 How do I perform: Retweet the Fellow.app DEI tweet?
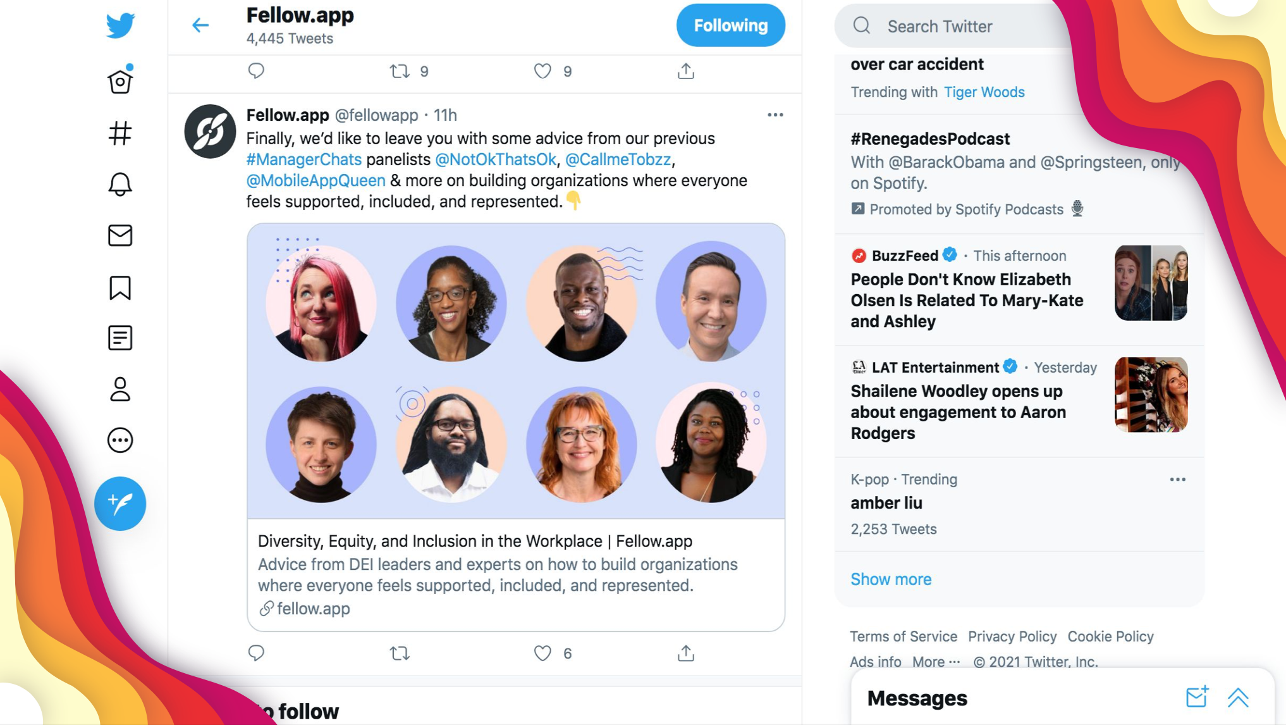pyautogui.click(x=400, y=653)
